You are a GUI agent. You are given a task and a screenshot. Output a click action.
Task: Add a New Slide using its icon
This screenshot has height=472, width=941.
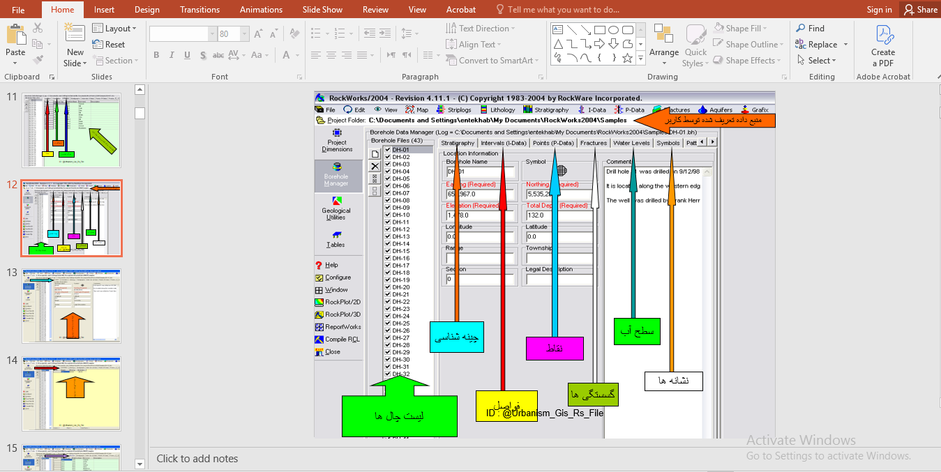click(75, 33)
